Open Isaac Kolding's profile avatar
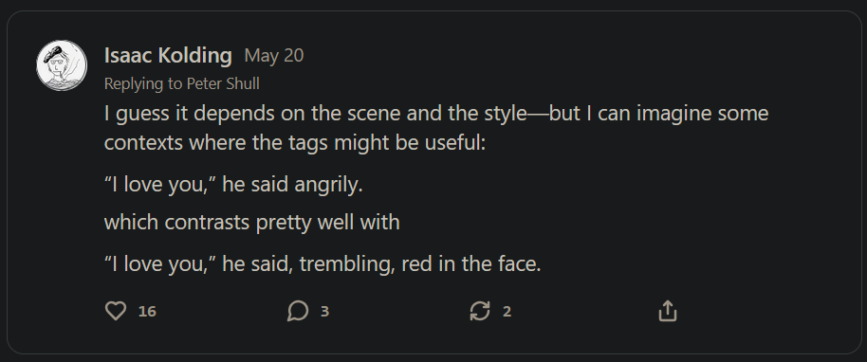The image size is (867, 362). [x=62, y=65]
